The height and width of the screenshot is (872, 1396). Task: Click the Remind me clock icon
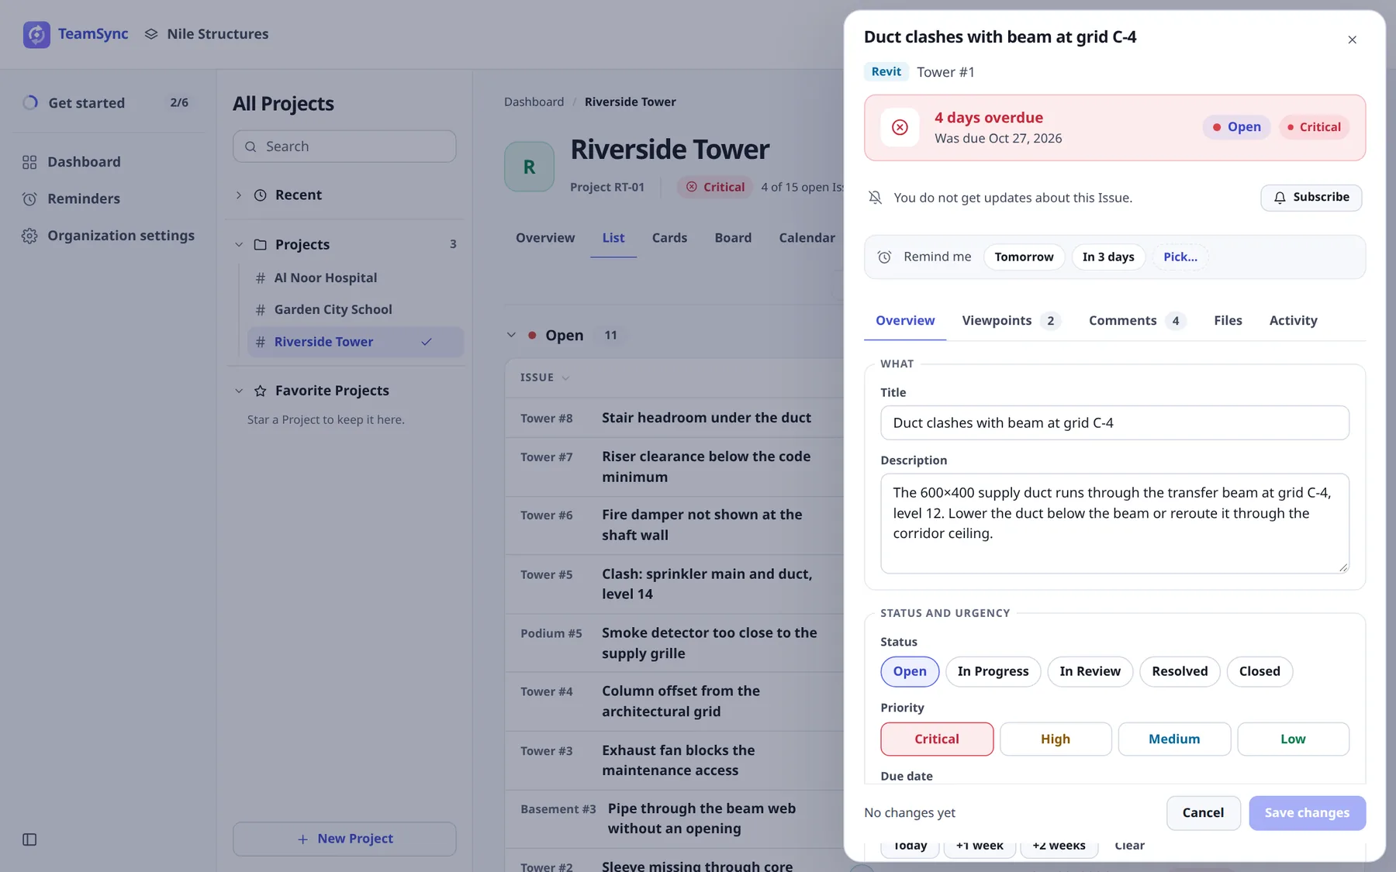point(884,257)
